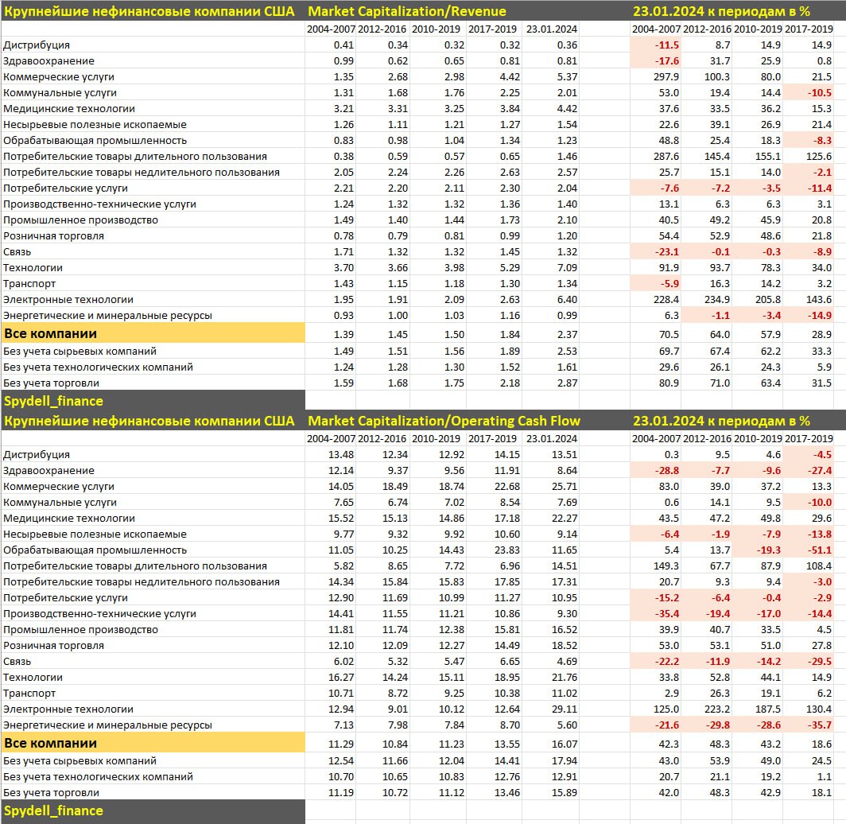Viewport: 846px width, 824px height.
Task: Select the upper 'Spydell_finance' label cell
Action: point(153,401)
